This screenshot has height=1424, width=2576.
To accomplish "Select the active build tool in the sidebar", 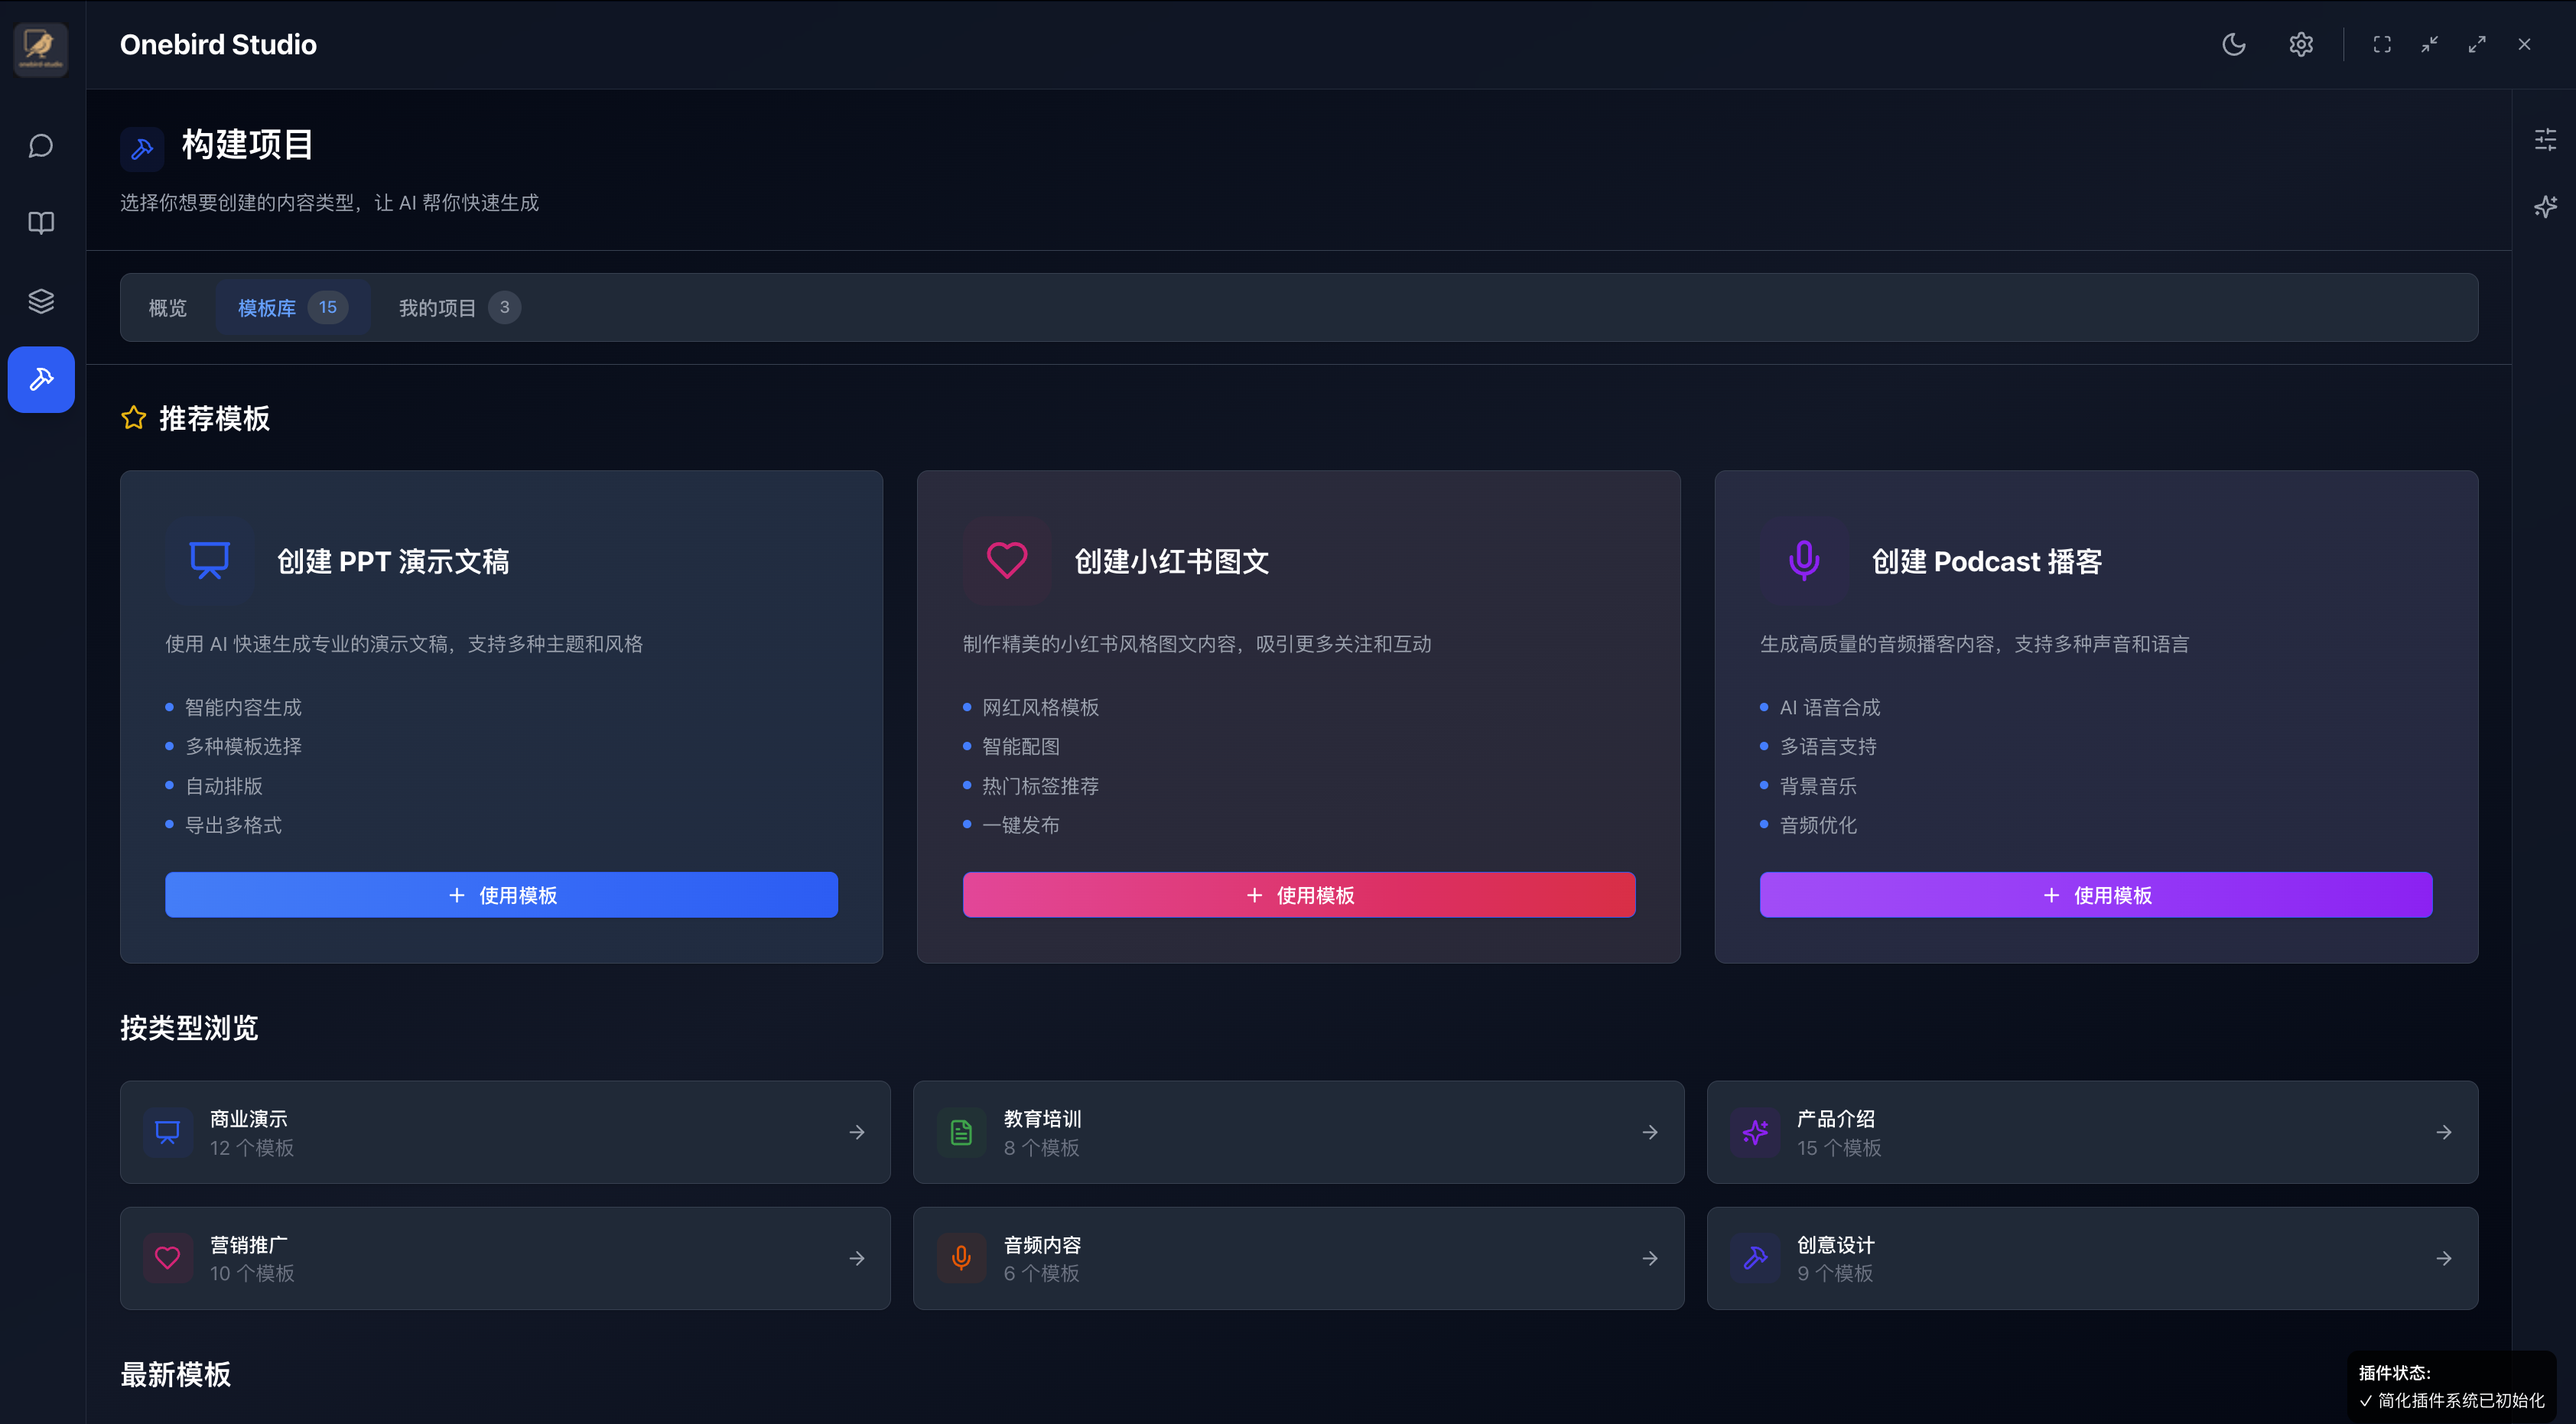I will tap(41, 379).
